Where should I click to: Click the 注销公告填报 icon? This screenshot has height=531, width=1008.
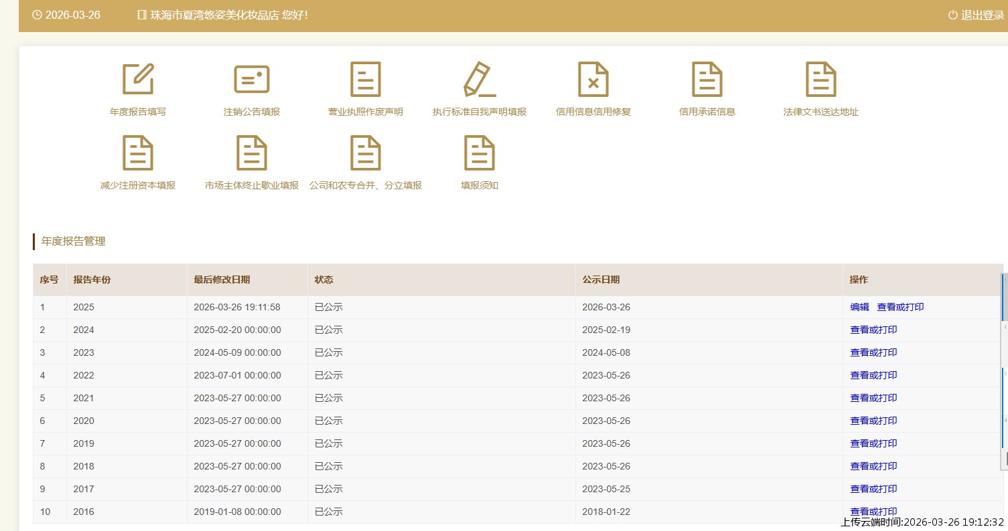tap(252, 80)
